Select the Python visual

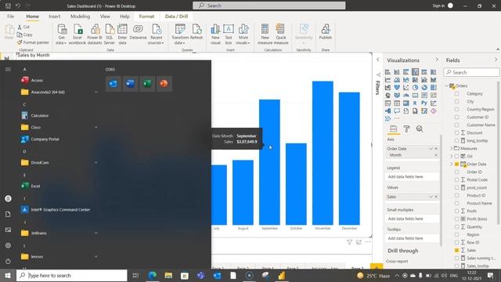point(424,103)
